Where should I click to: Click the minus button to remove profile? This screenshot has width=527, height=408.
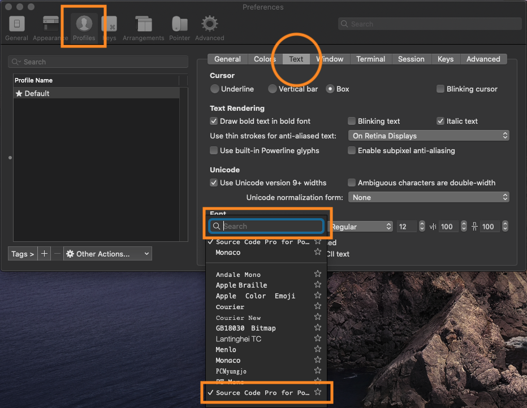57,254
